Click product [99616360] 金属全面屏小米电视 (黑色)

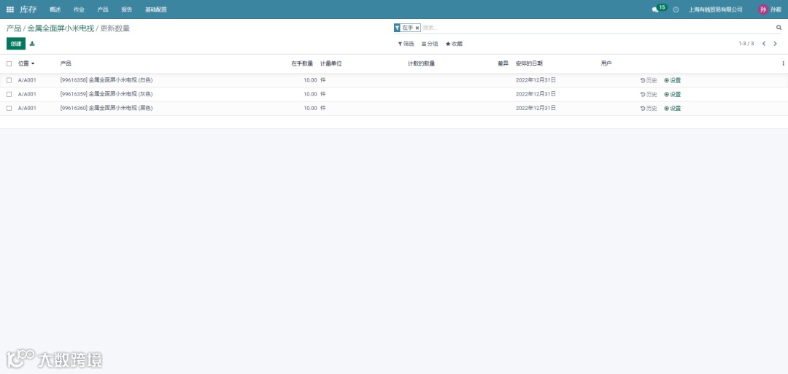click(x=107, y=109)
